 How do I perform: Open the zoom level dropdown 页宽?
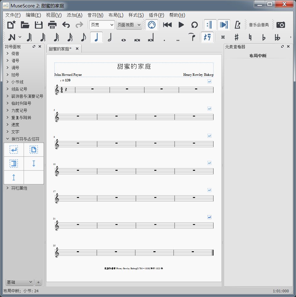(102, 25)
